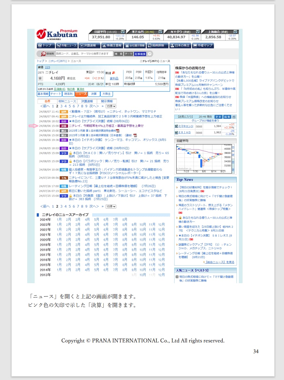Click 編集 button in favorites panel

click(x=227, y=117)
